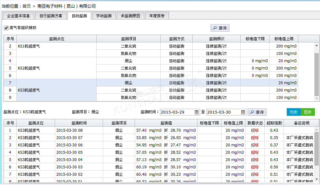Click 超标 status in the 2015-03-30 06 row
Screen dimensions: 320x185
coord(255,145)
